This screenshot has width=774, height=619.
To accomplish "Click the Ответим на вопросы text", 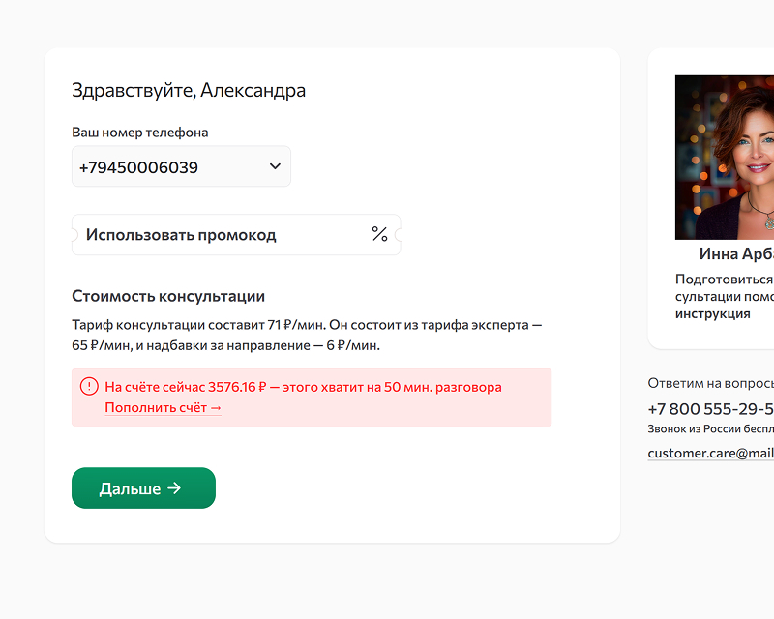I will coord(710,383).
